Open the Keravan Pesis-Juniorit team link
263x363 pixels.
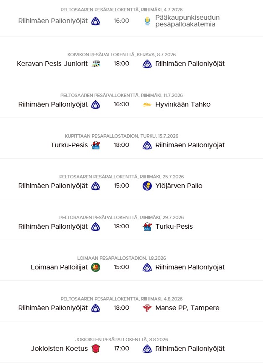pyautogui.click(x=52, y=64)
